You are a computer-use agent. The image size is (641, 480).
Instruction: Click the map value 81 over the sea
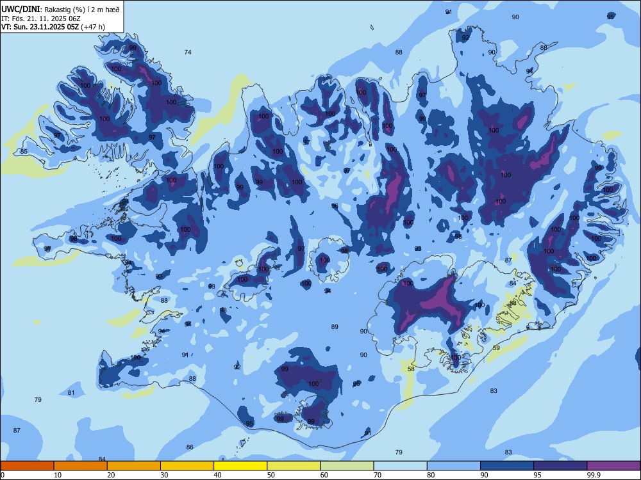[71, 393]
